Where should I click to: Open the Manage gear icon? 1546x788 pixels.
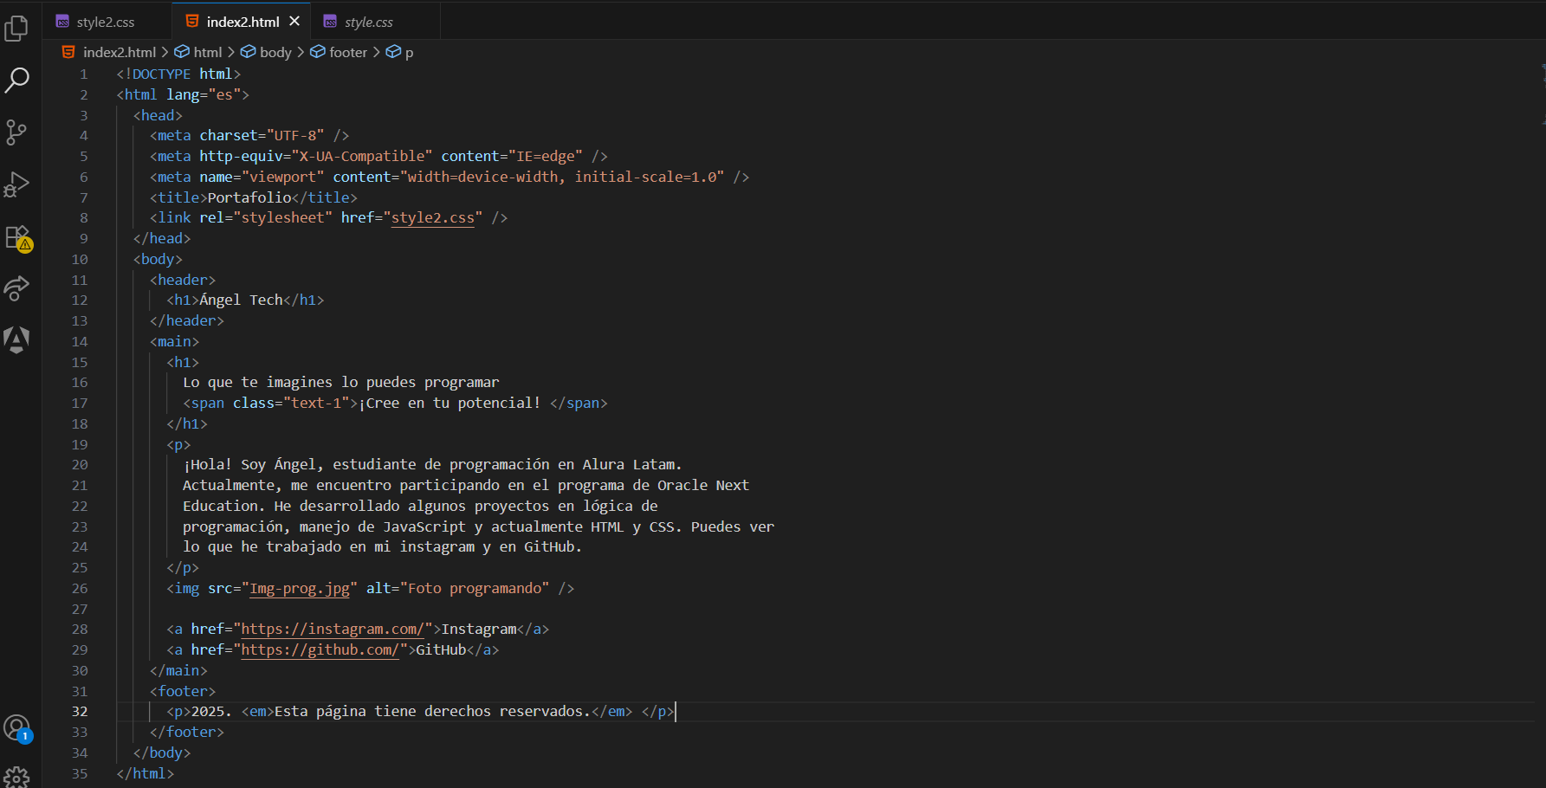tap(16, 777)
